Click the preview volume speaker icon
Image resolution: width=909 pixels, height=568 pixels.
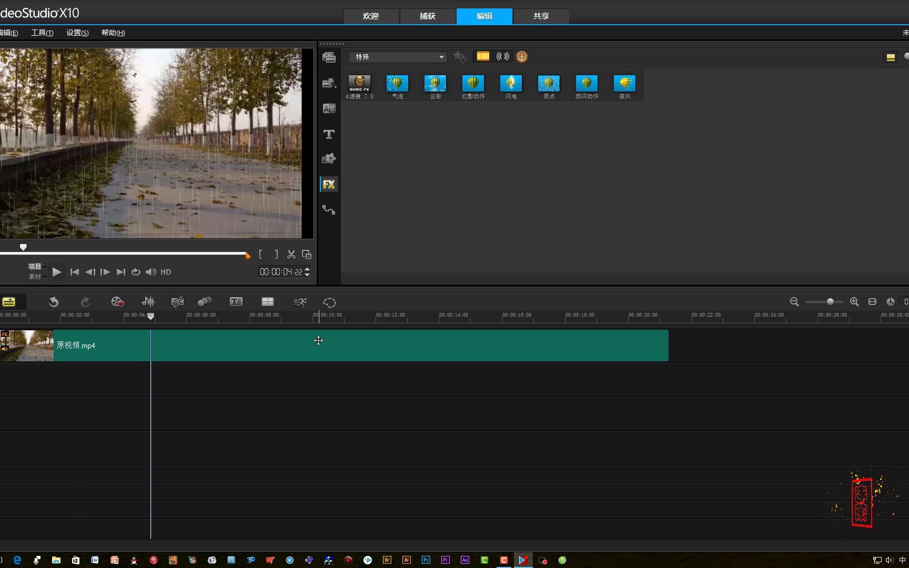pos(151,272)
